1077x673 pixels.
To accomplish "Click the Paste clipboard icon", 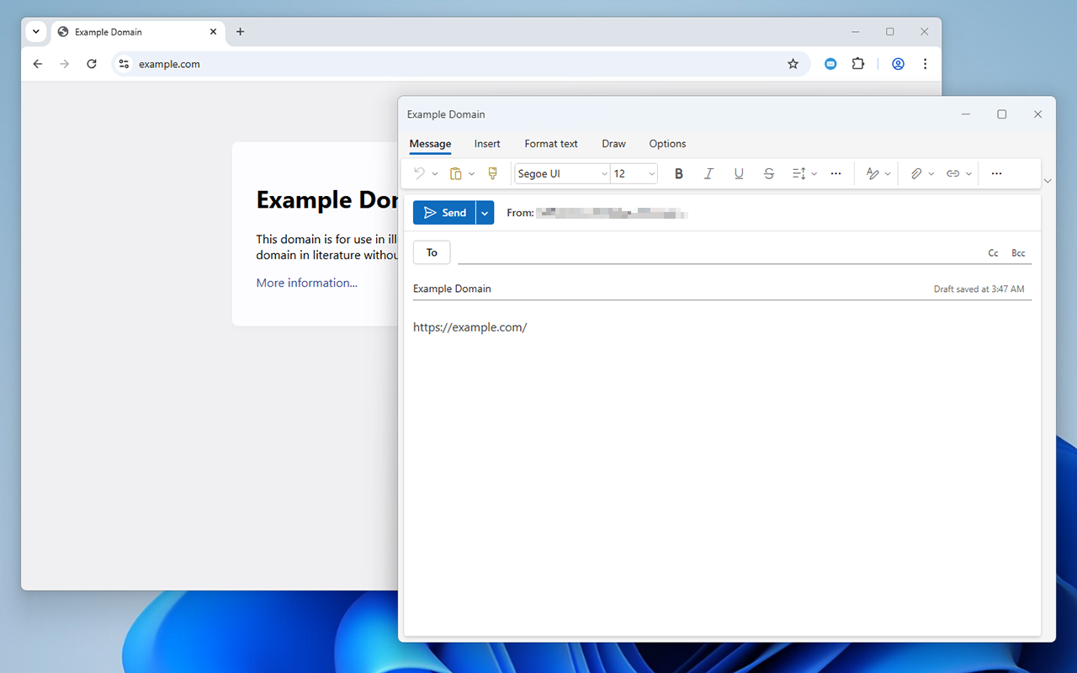I will 455,174.
